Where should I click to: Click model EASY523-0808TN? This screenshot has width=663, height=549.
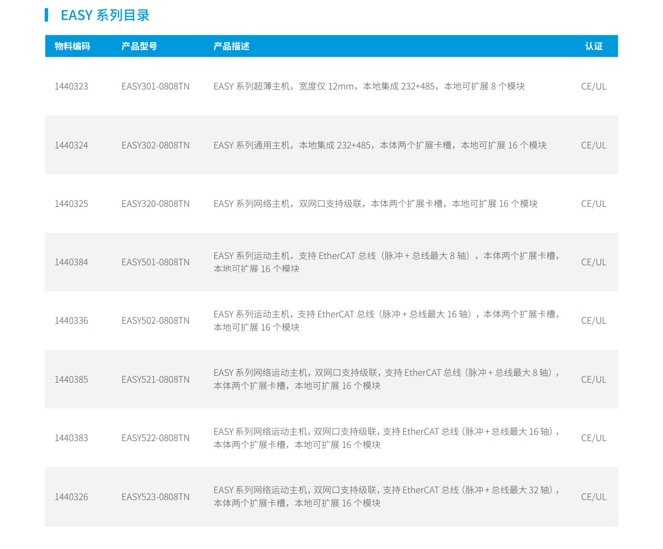[x=155, y=497]
